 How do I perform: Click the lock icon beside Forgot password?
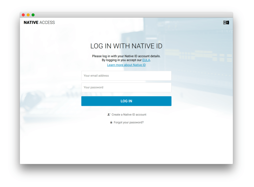[111, 122]
